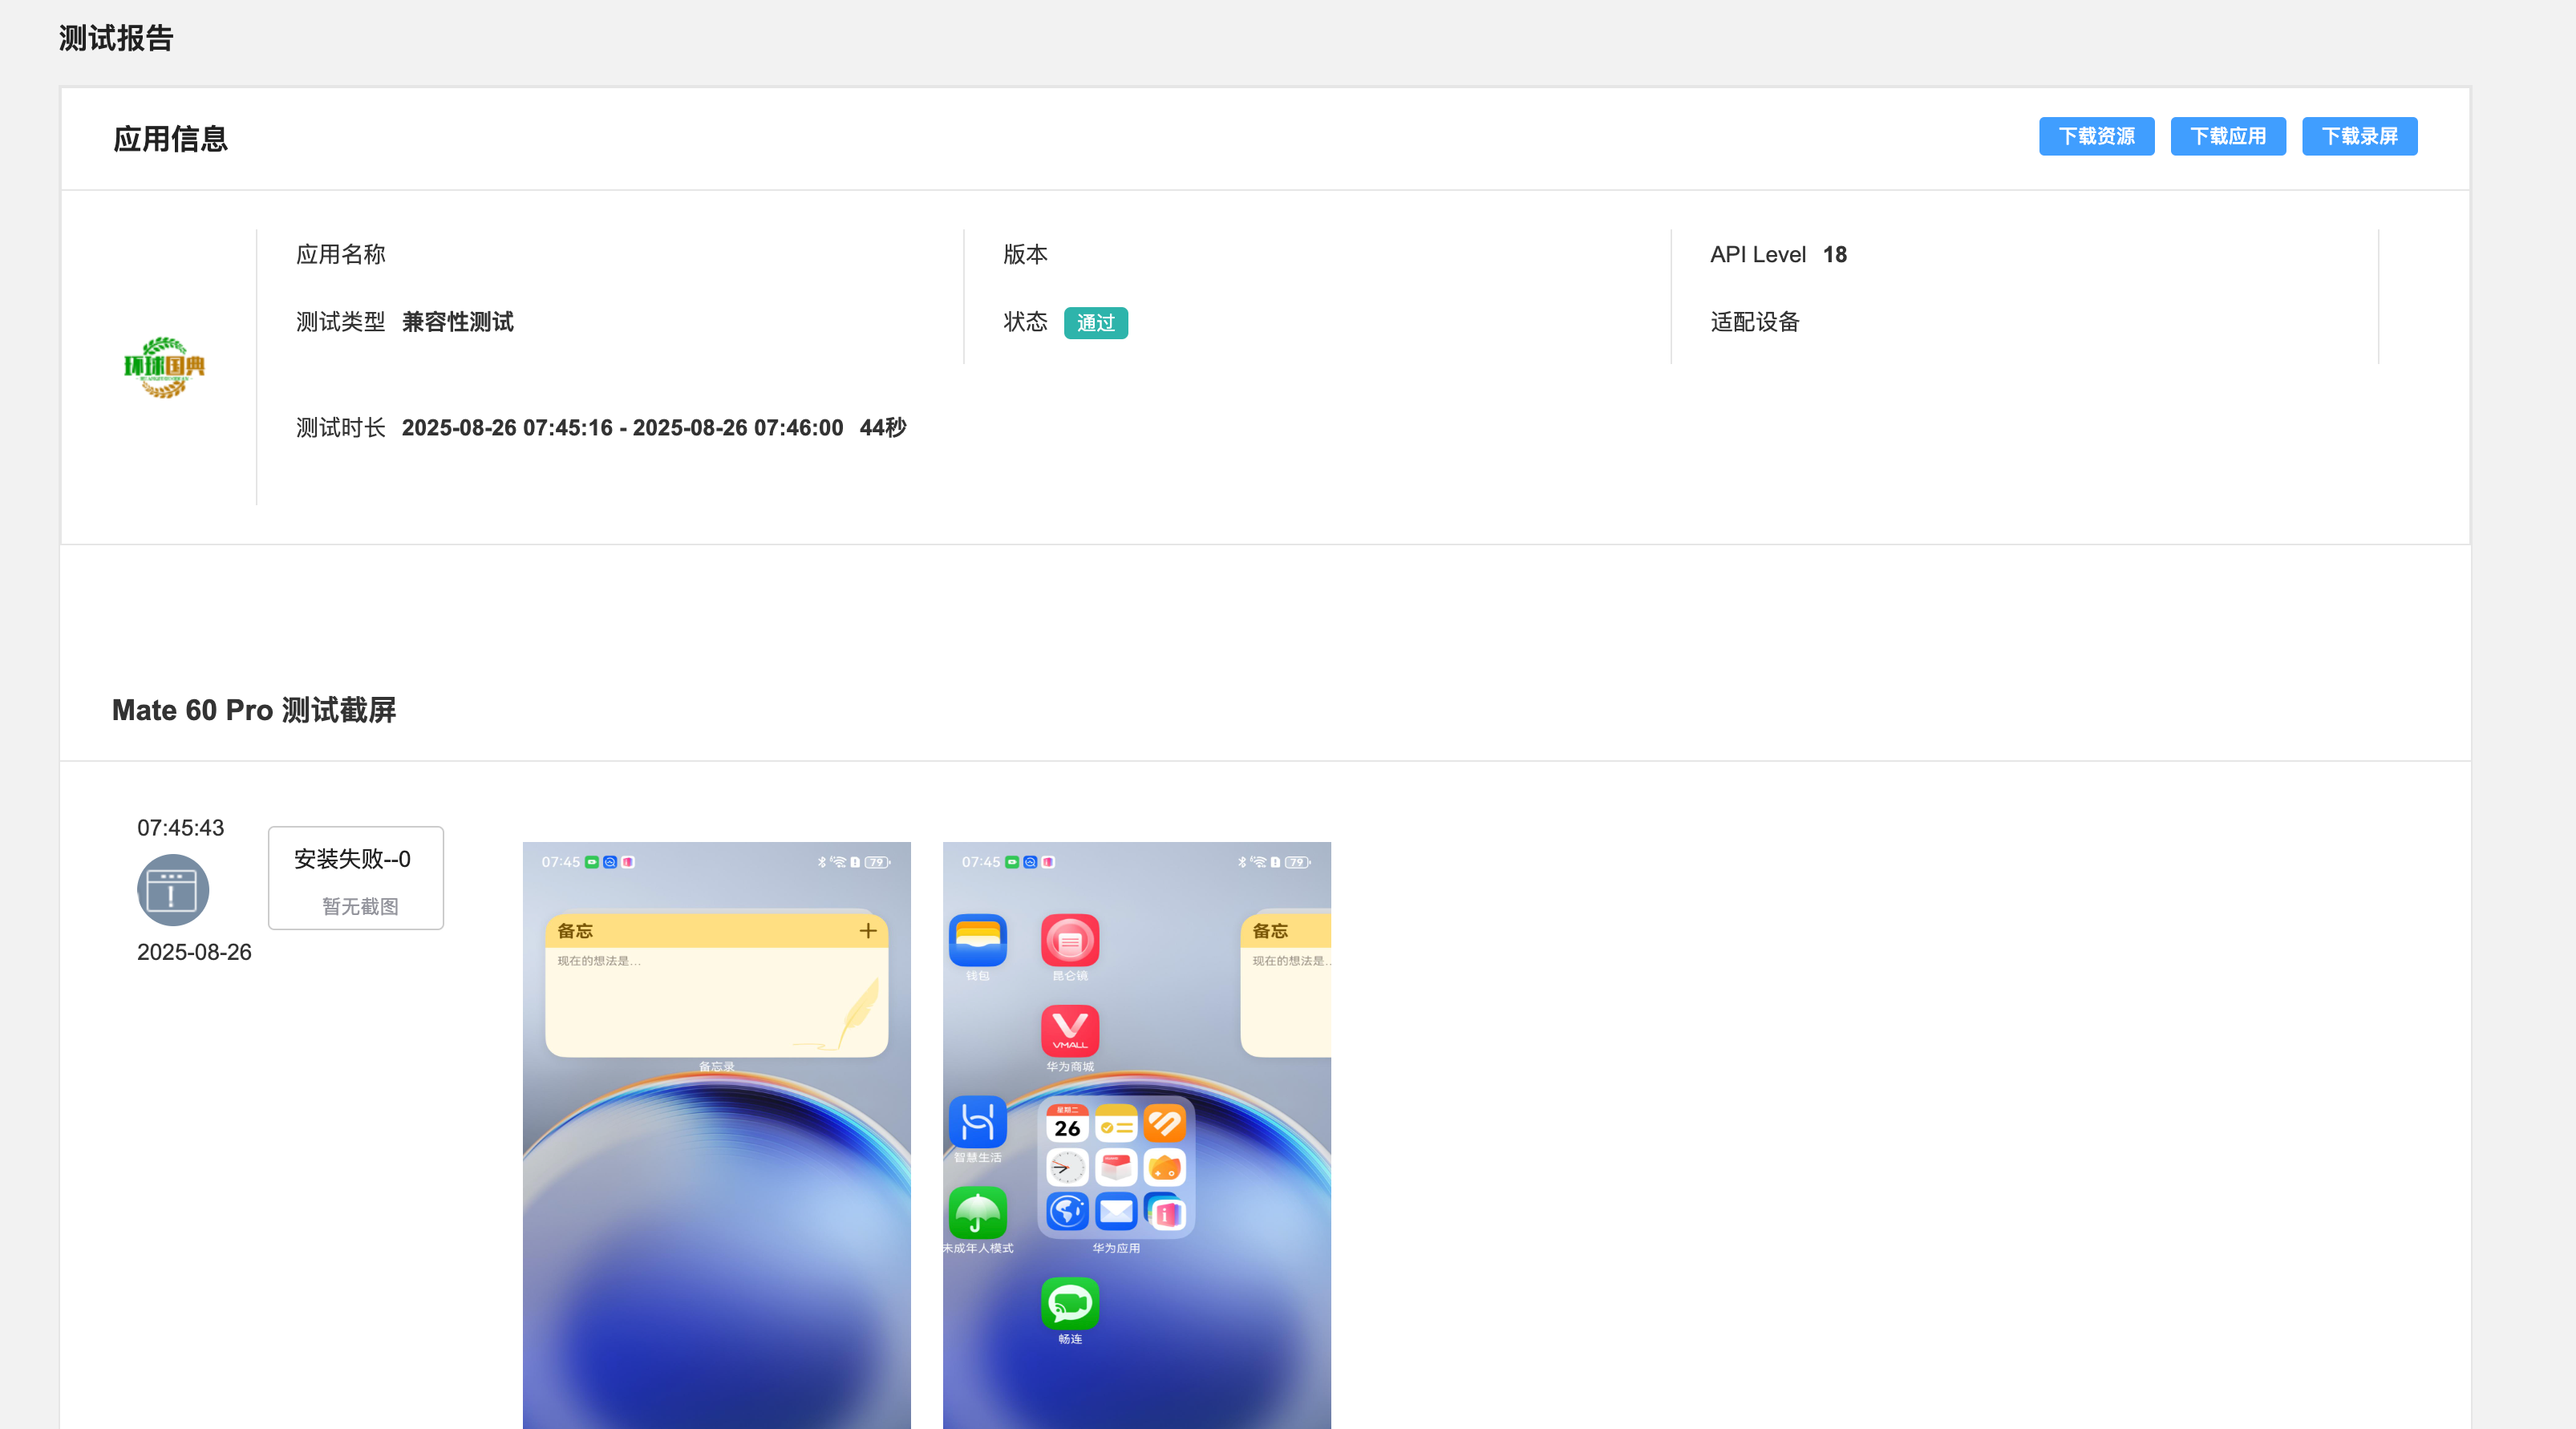
Task: Click the 2025-08-26 07:45:16 - 2025-08-26 07:46:00 time range
Action: pyautogui.click(x=622, y=428)
